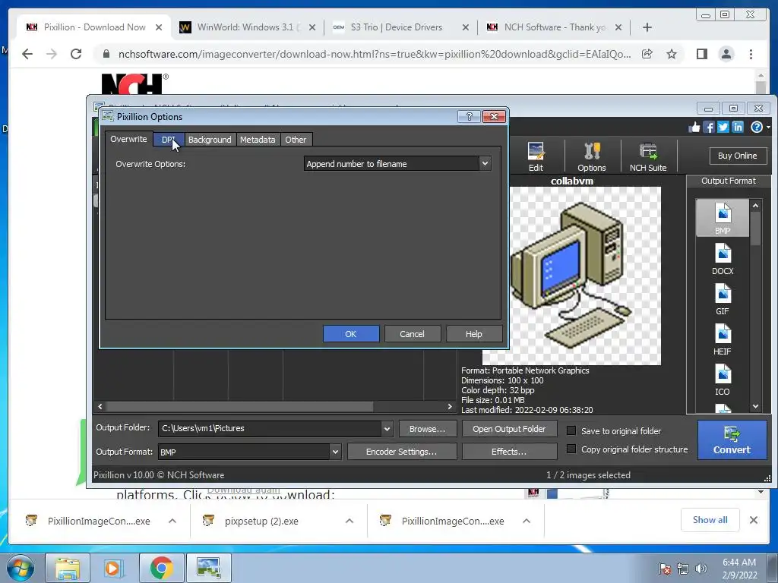Open Options from the Pixillion toolbar

pos(591,156)
